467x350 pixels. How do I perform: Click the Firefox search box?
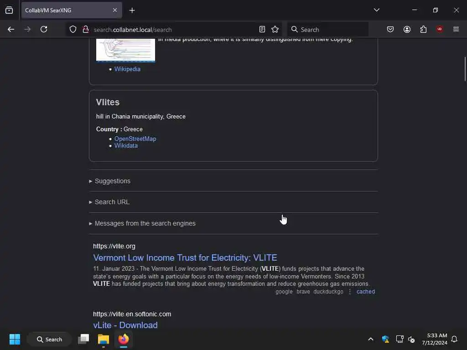click(327, 30)
